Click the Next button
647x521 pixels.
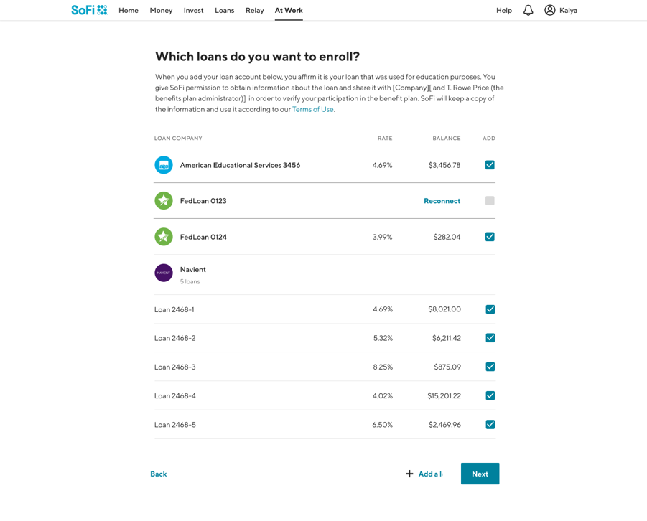click(x=480, y=474)
